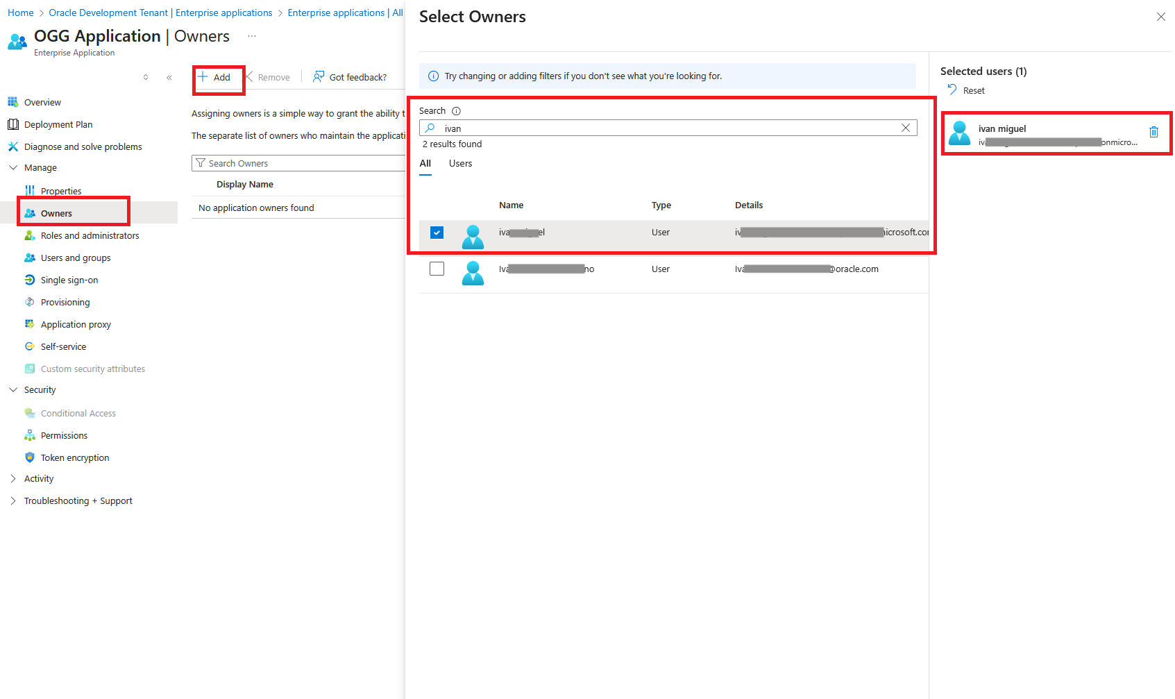Click the Permissions hierarchy icon
The height and width of the screenshot is (699, 1175).
click(x=30, y=435)
